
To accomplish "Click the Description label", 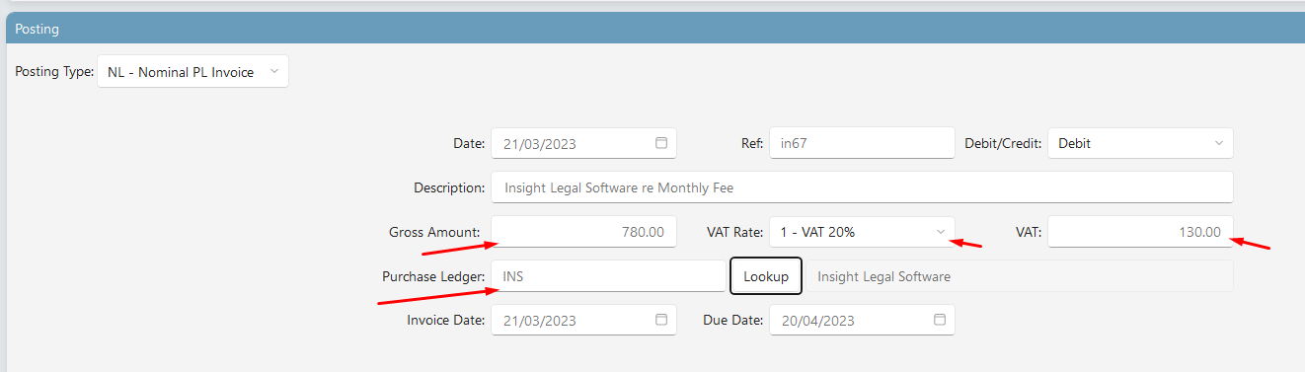I will pos(449,187).
